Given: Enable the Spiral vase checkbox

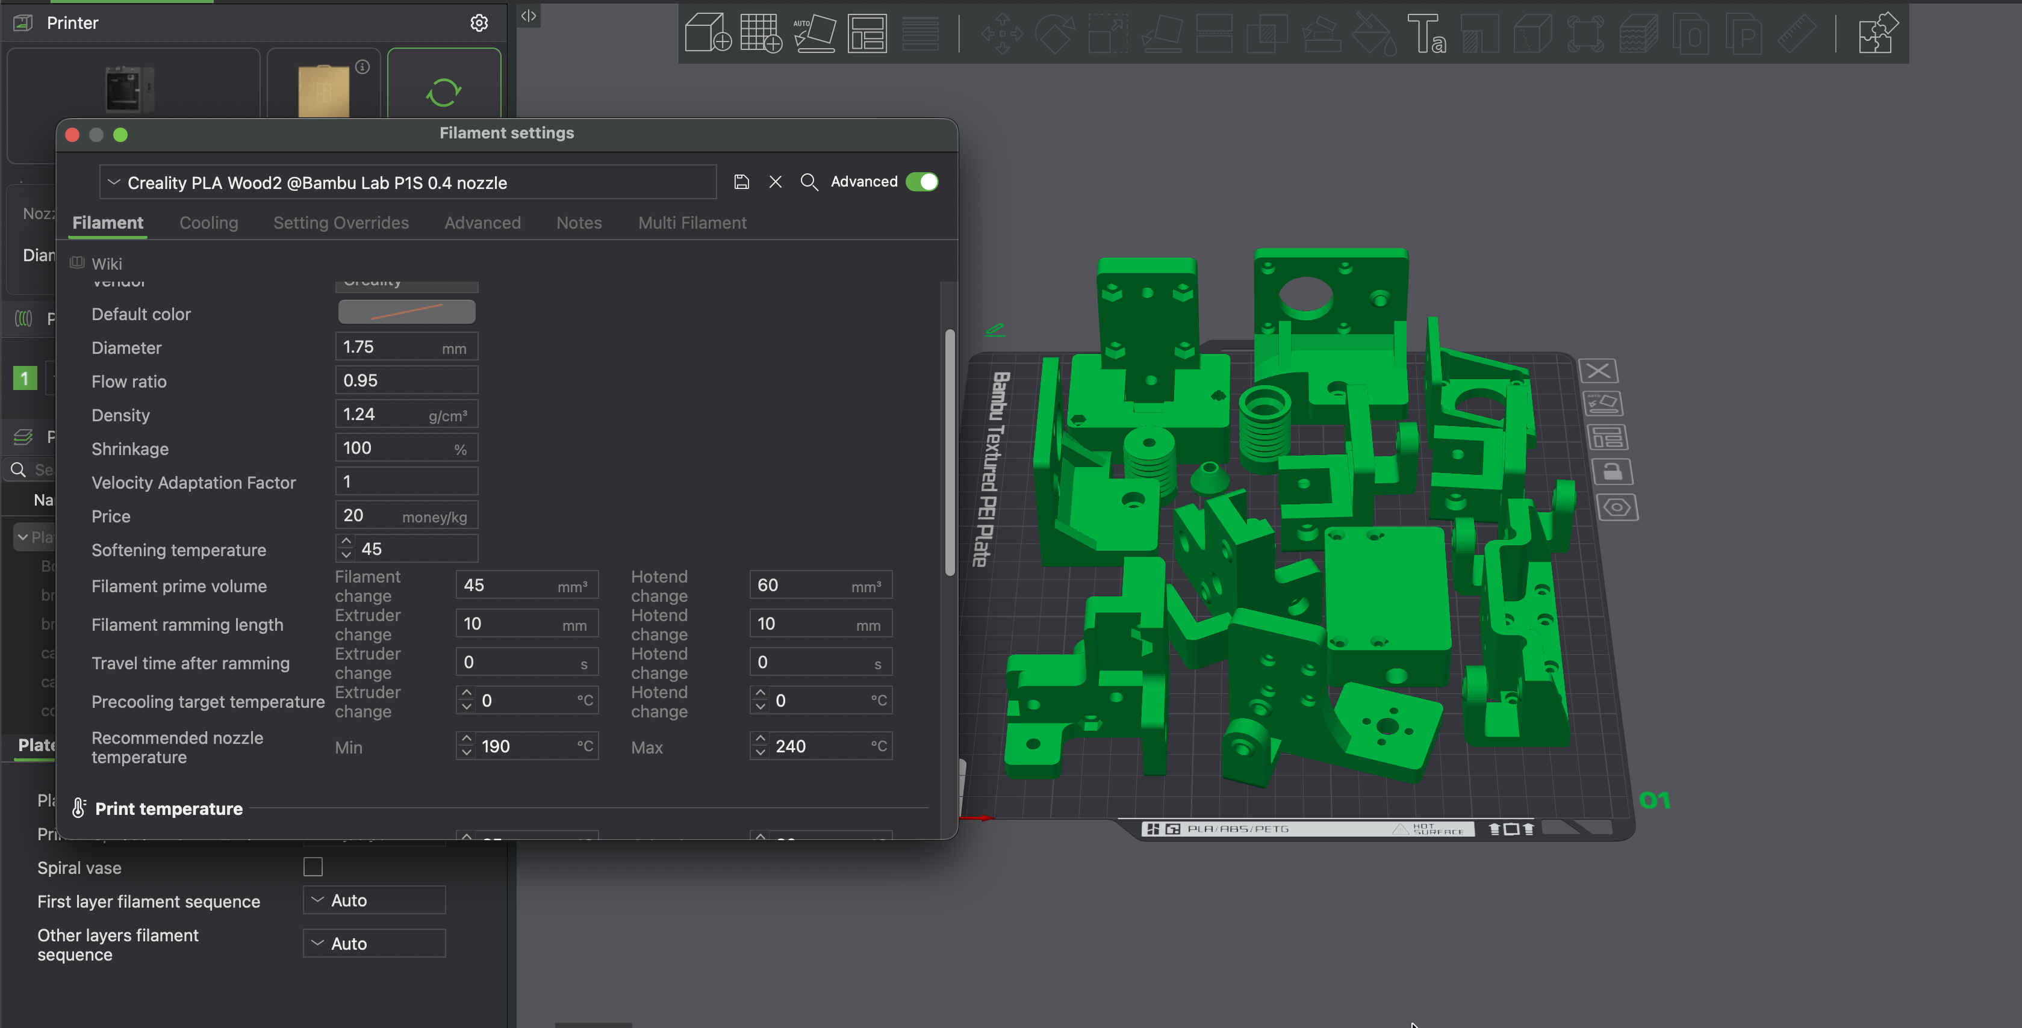Looking at the screenshot, I should tap(313, 867).
